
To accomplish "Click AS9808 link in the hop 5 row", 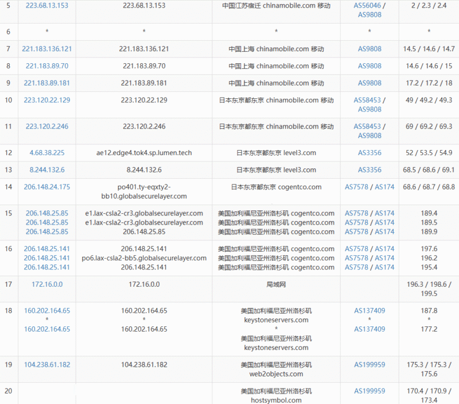I will click(x=369, y=15).
